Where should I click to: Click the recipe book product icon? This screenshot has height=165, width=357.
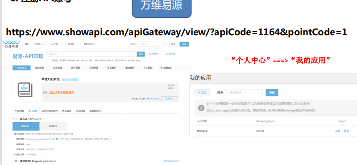[x=25, y=90]
